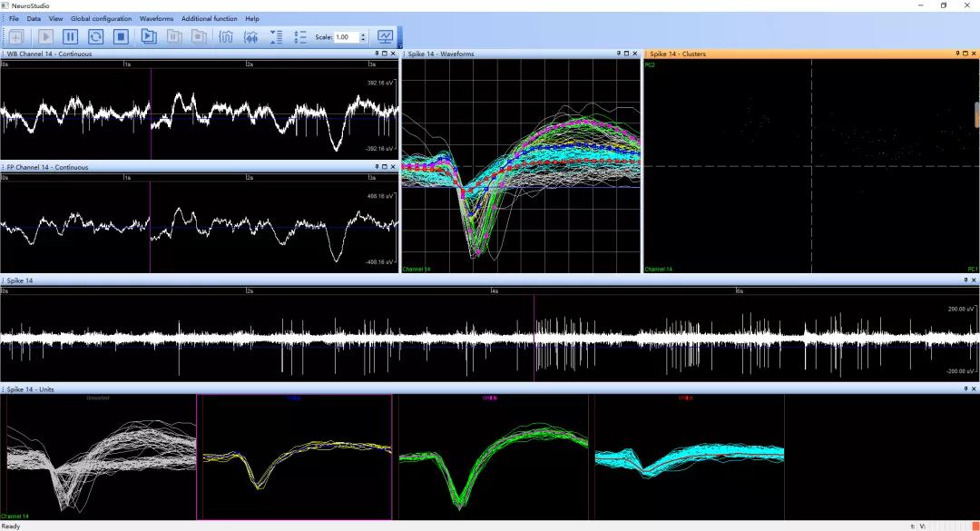
Task: Click the purple cursor line in WB Channel plot
Action: point(151,113)
